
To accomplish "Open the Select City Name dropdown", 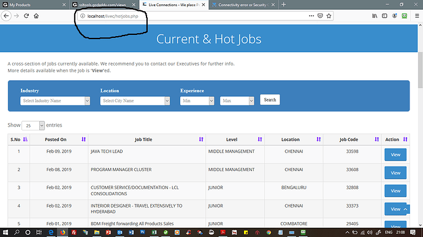I will pyautogui.click(x=135, y=101).
